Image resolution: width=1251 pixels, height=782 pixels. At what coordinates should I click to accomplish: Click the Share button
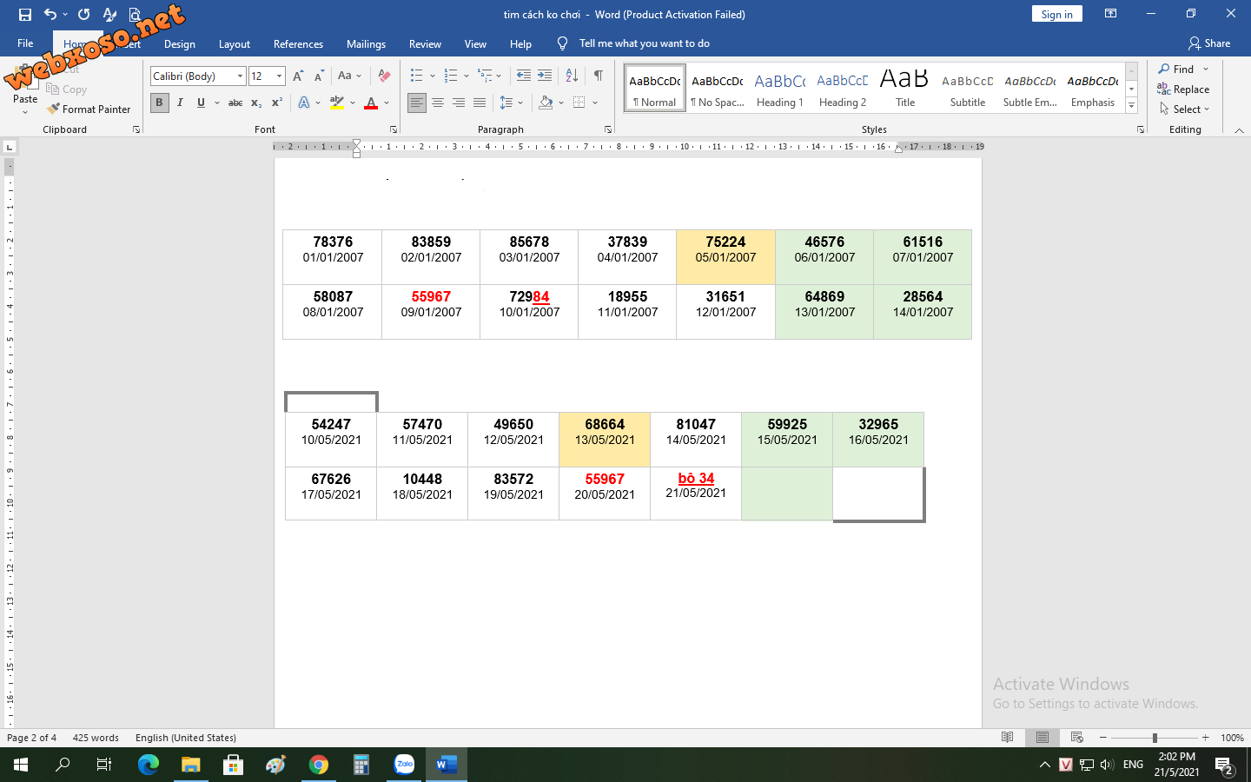click(1209, 43)
